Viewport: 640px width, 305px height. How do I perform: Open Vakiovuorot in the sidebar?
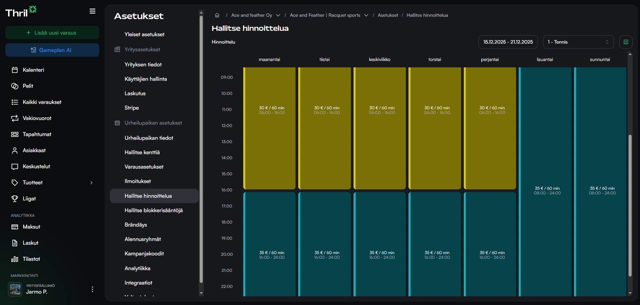pyautogui.click(x=37, y=118)
